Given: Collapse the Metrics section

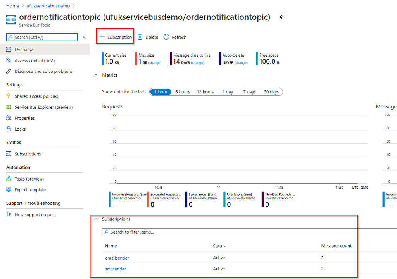Looking at the screenshot, I should coord(96,75).
